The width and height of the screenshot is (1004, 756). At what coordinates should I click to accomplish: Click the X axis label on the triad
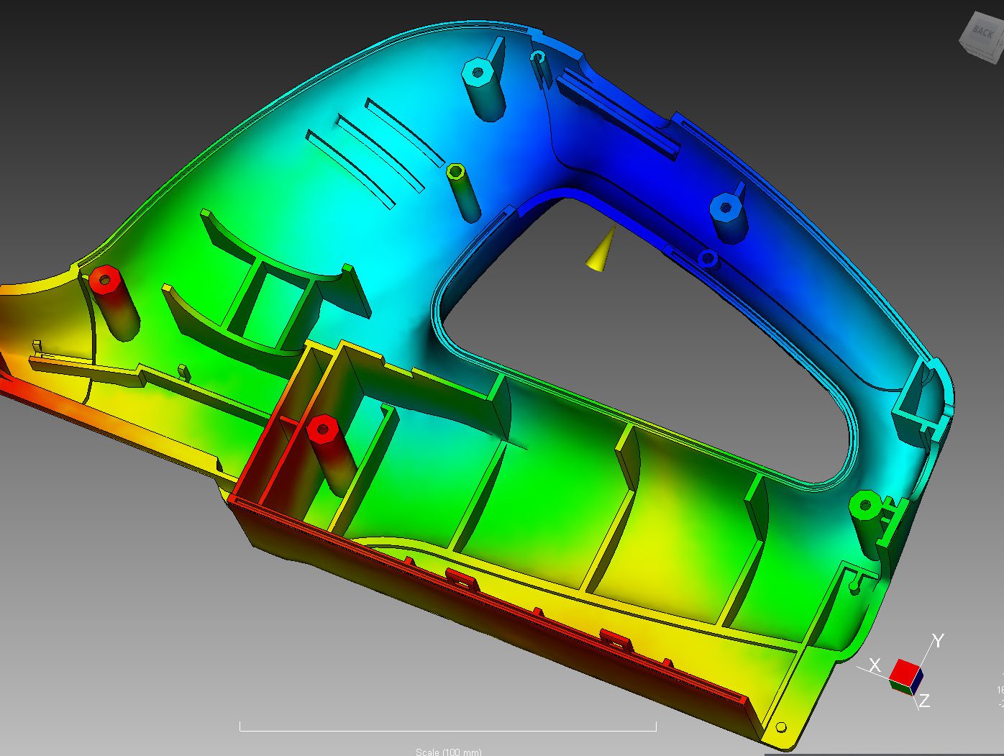(x=875, y=665)
